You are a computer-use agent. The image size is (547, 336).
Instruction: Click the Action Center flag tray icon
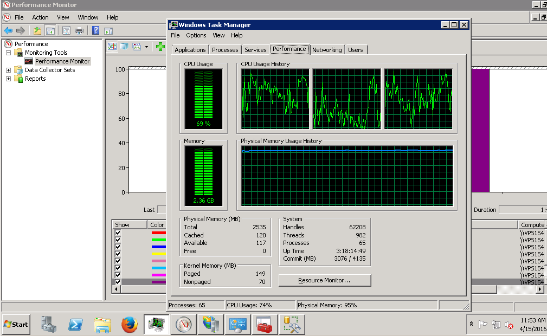483,325
